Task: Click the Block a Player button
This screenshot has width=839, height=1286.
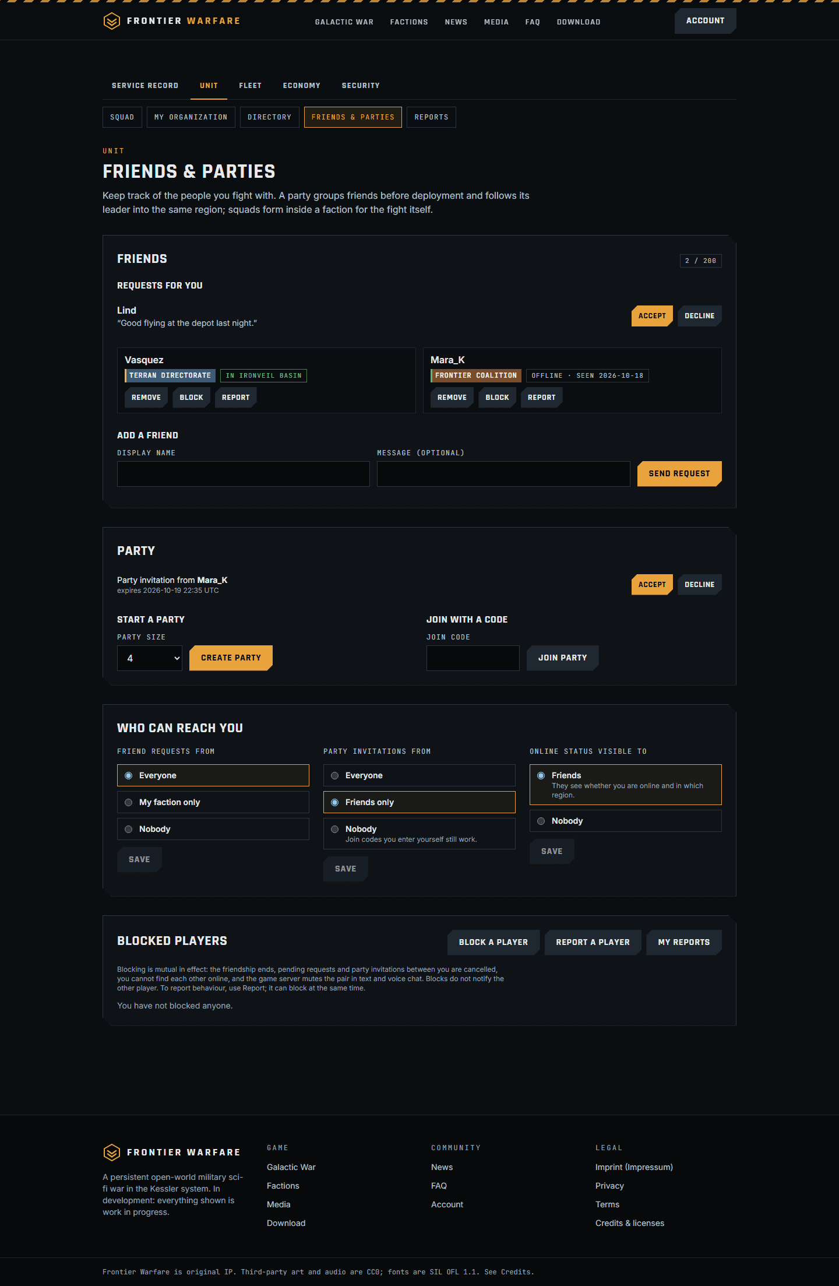Action: pyautogui.click(x=493, y=943)
